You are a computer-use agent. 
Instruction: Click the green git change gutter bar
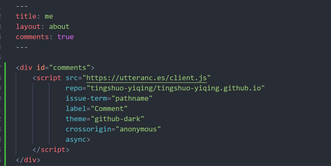[6, 114]
